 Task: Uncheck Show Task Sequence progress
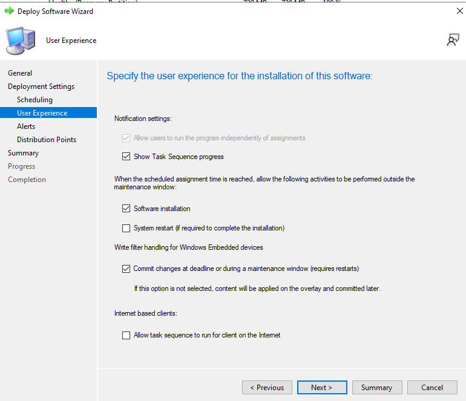coord(126,157)
